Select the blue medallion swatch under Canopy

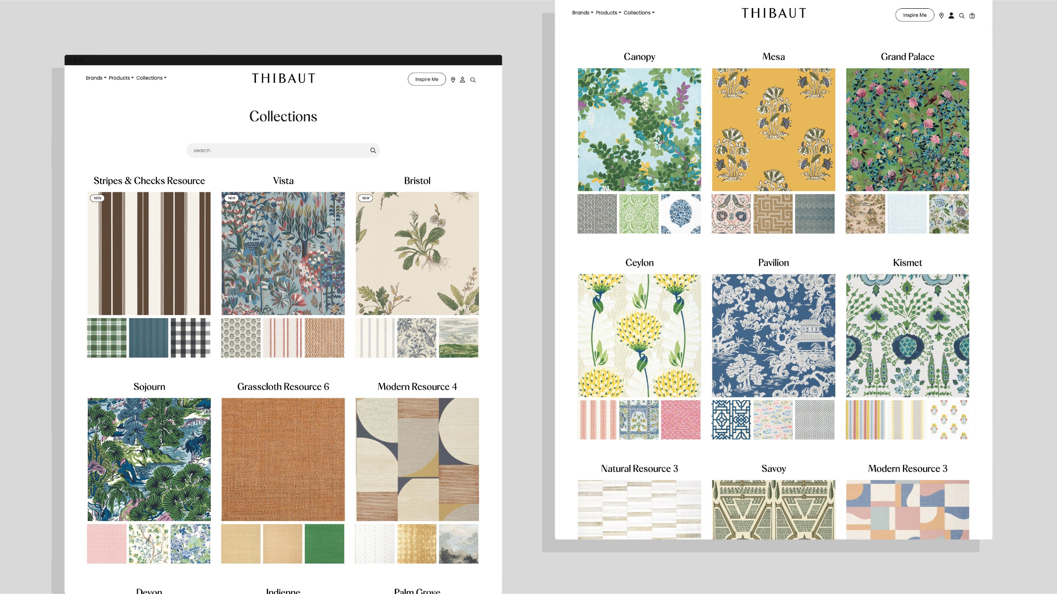681,214
